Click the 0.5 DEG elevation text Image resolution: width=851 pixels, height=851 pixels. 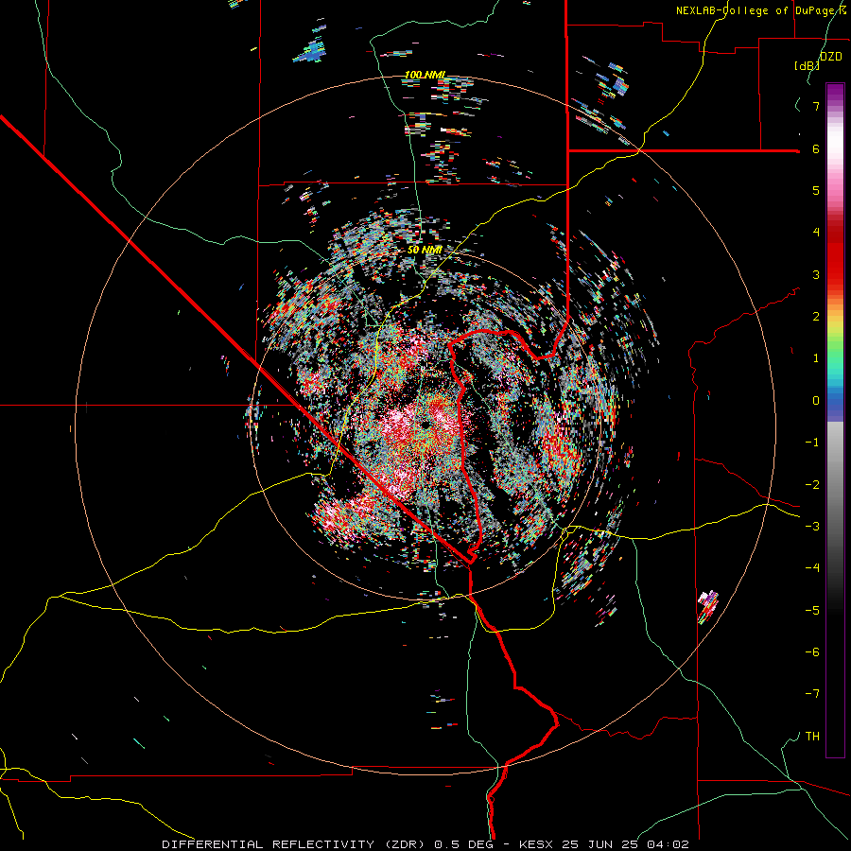[463, 844]
